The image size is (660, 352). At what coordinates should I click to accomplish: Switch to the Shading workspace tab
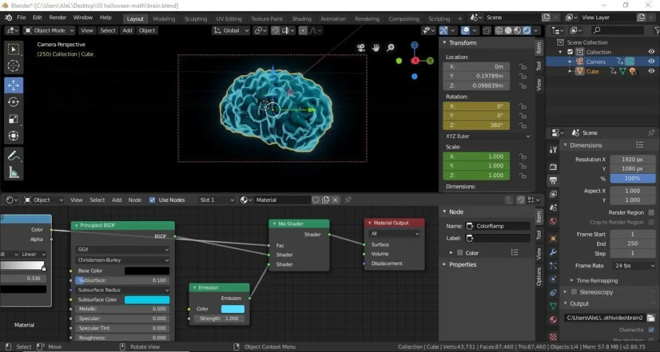pyautogui.click(x=301, y=19)
